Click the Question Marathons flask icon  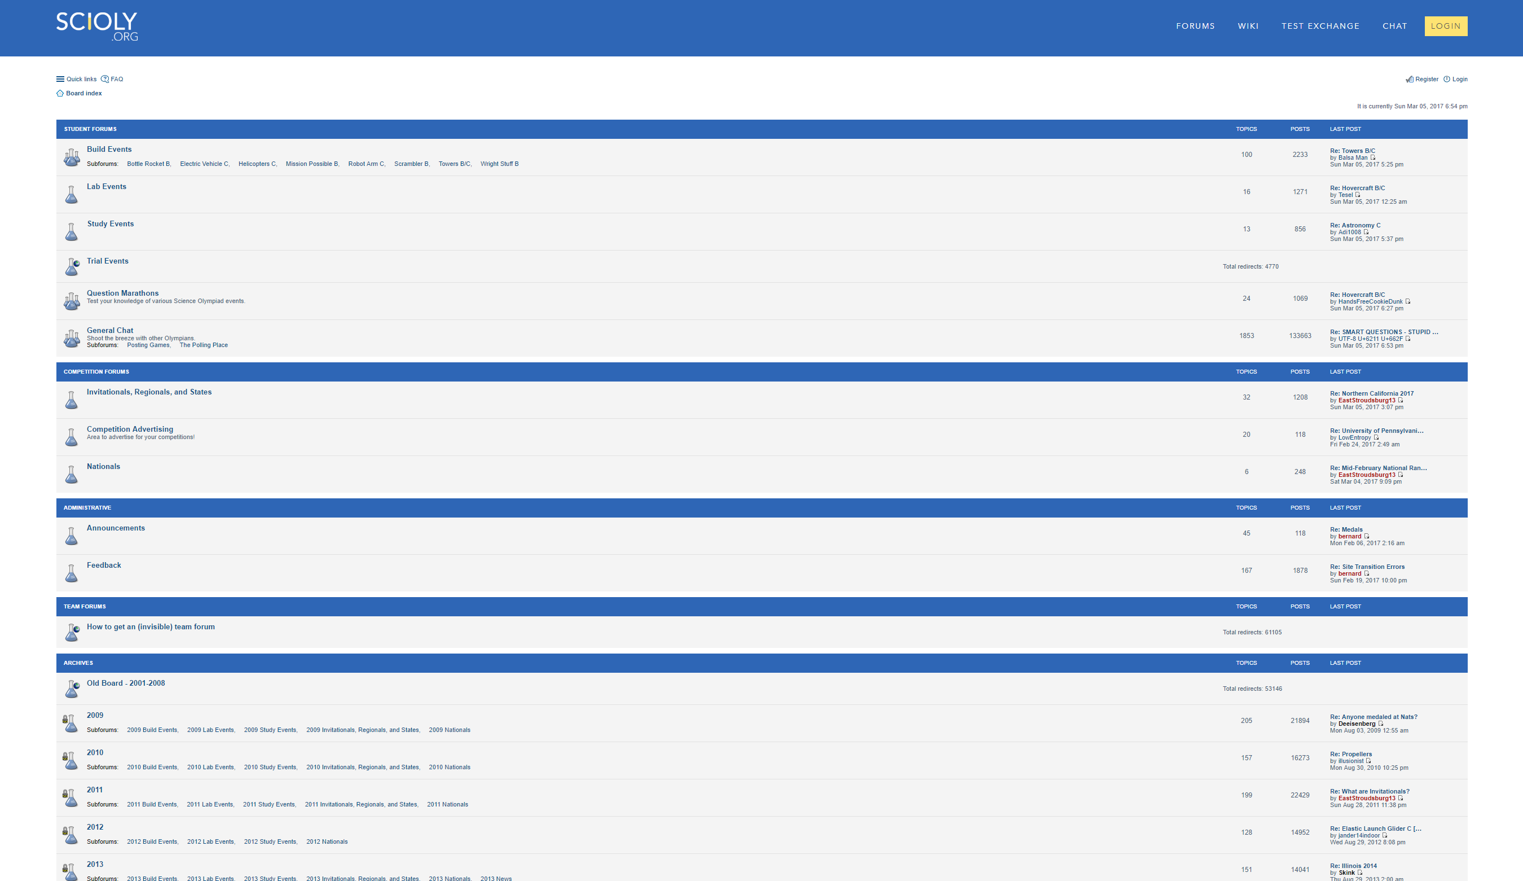[x=71, y=301]
